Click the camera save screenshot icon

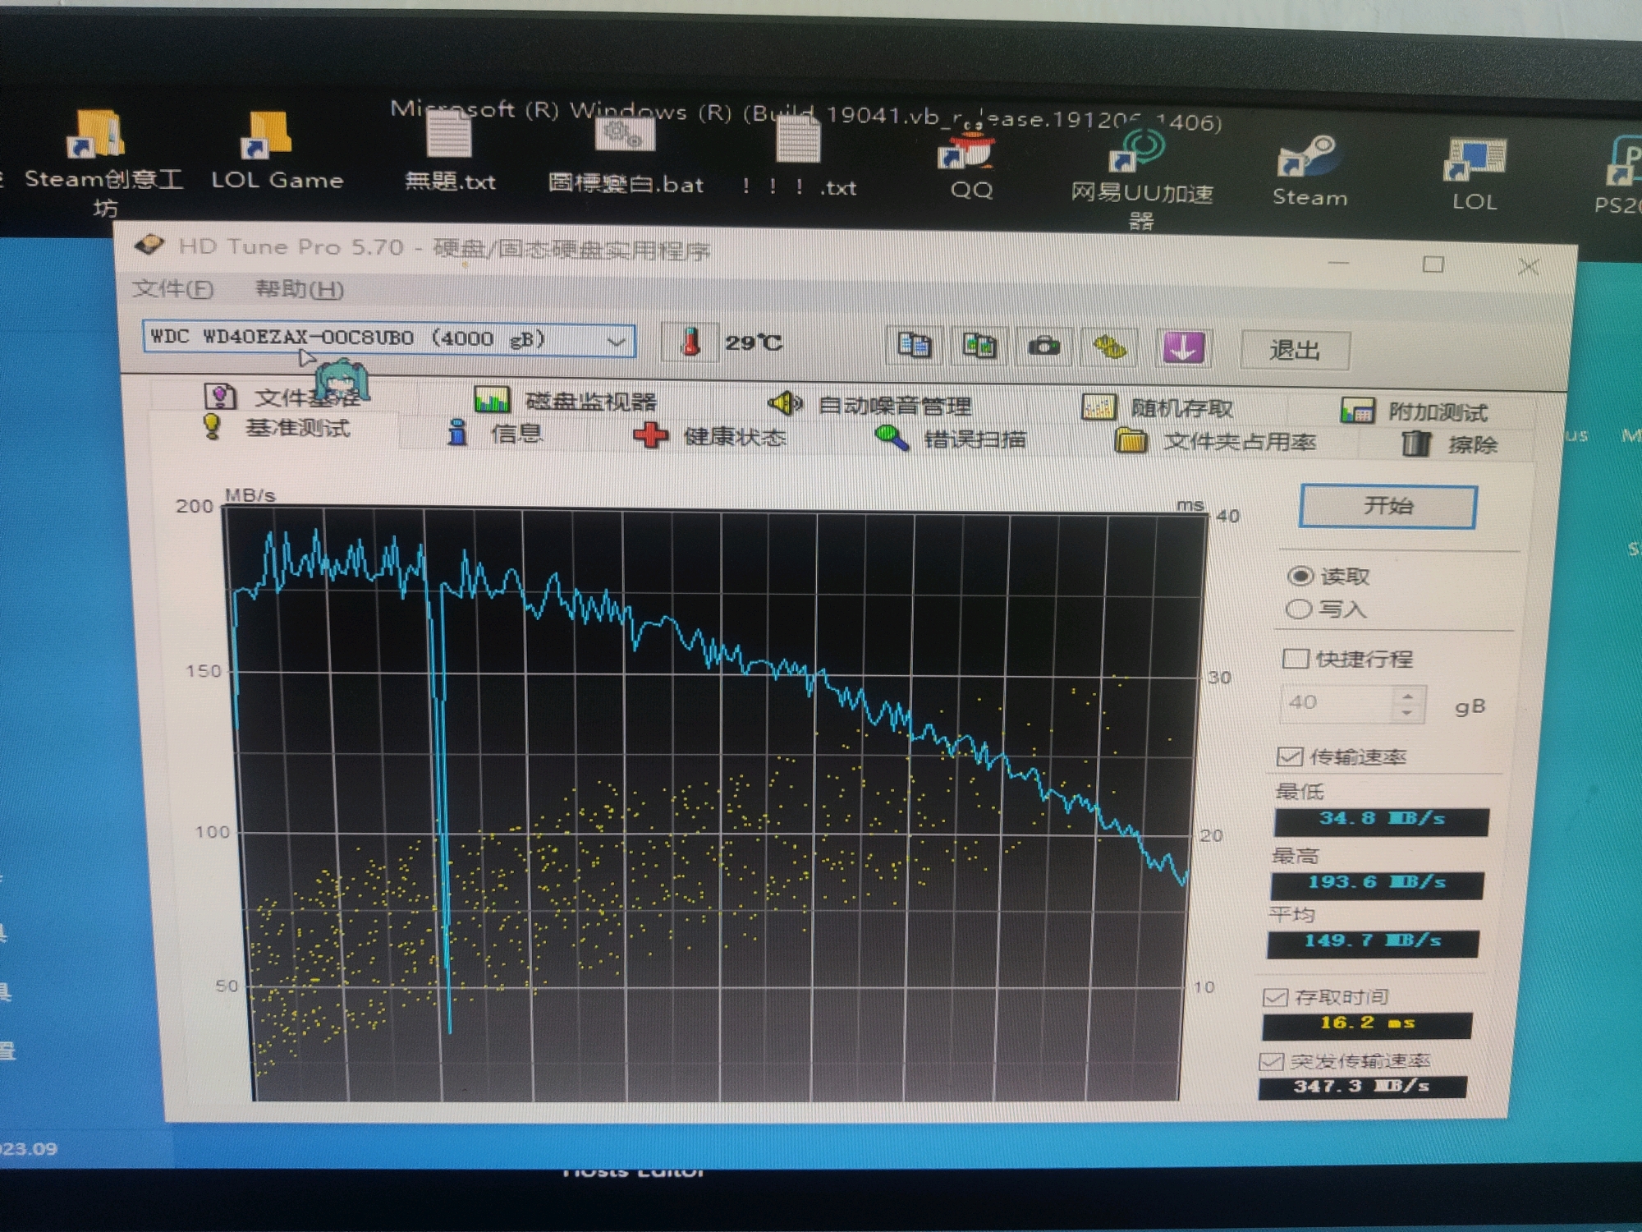click(1043, 347)
